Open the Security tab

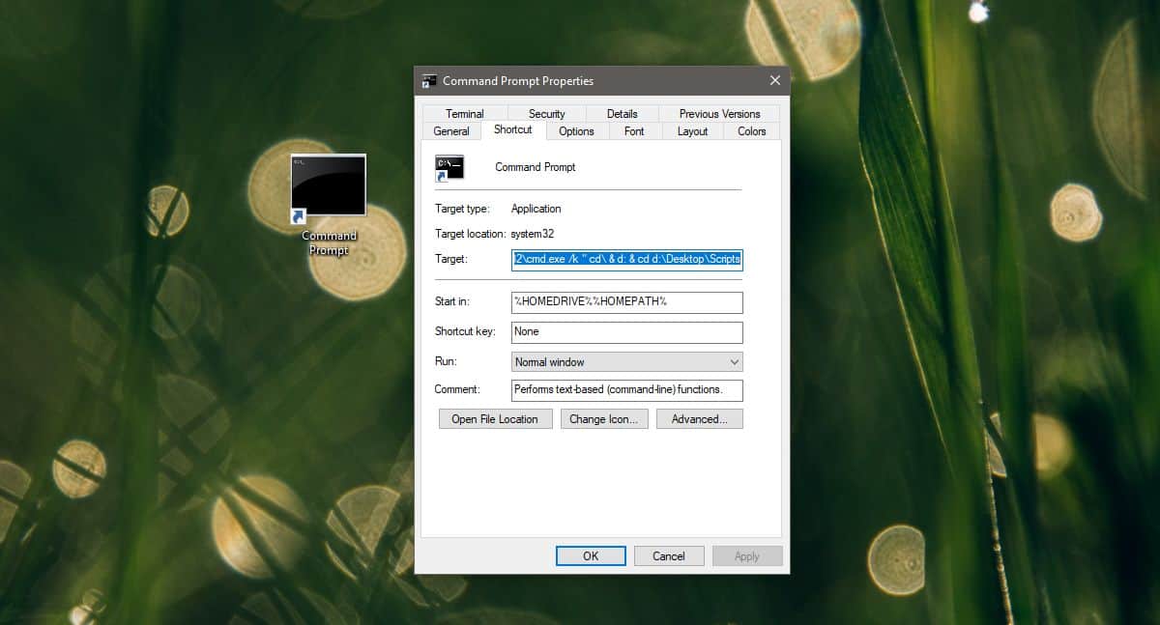[x=546, y=113]
